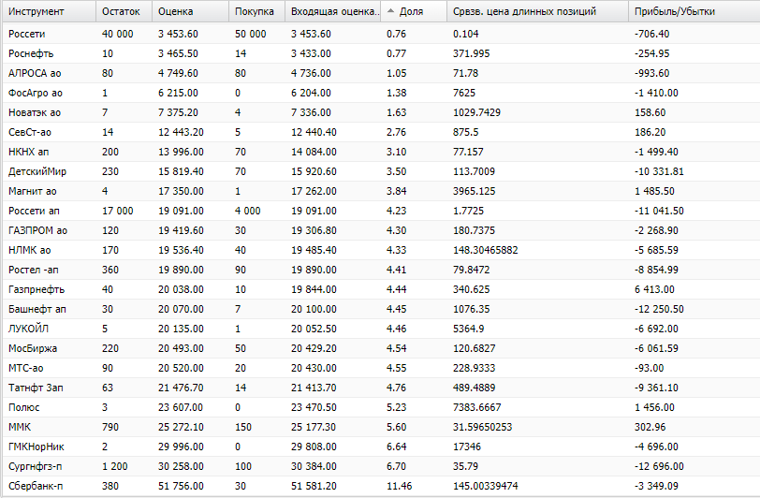This screenshot has height=498, width=760.
Task: Click Сбербанк-п valuation 51 756.00
Action: coord(181,486)
